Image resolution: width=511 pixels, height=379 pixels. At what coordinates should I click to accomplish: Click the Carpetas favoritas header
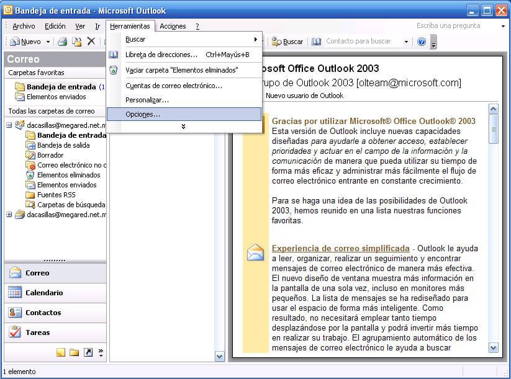tap(55, 73)
